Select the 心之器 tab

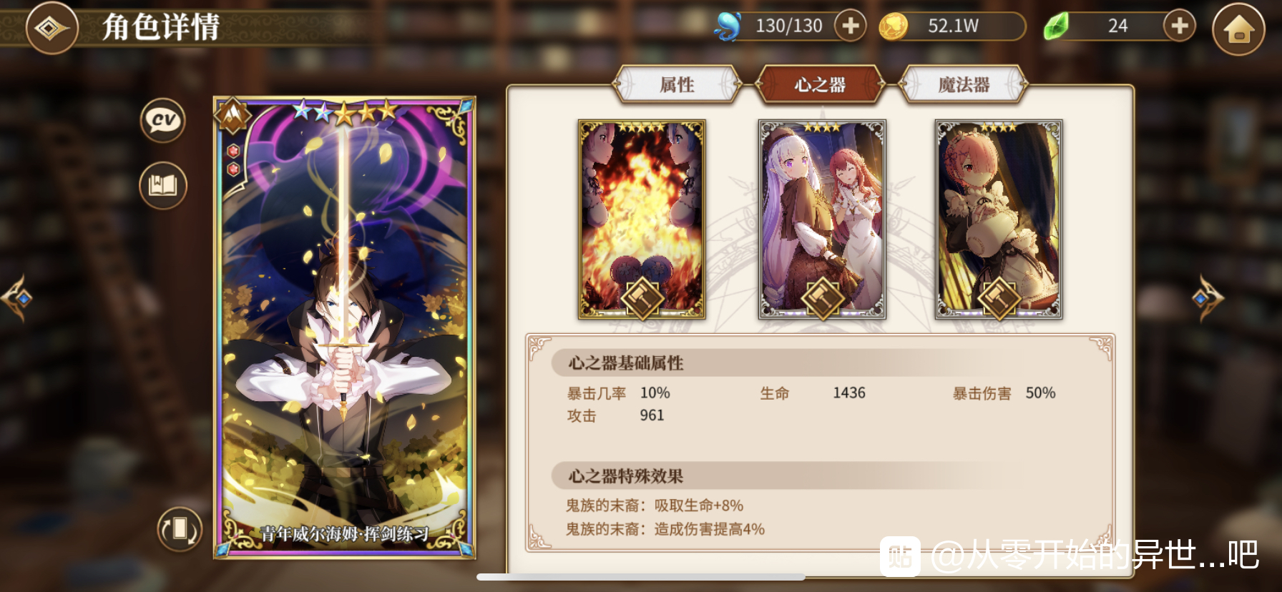tap(820, 85)
